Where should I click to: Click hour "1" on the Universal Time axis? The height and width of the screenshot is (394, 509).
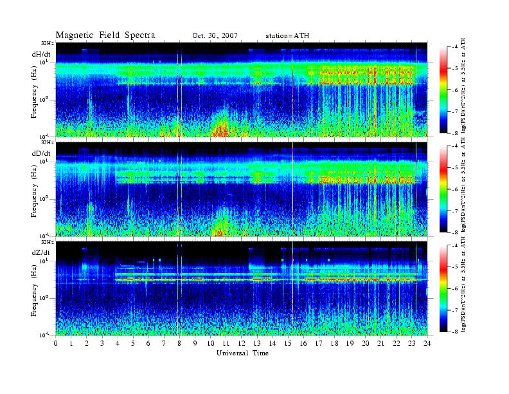click(x=71, y=344)
